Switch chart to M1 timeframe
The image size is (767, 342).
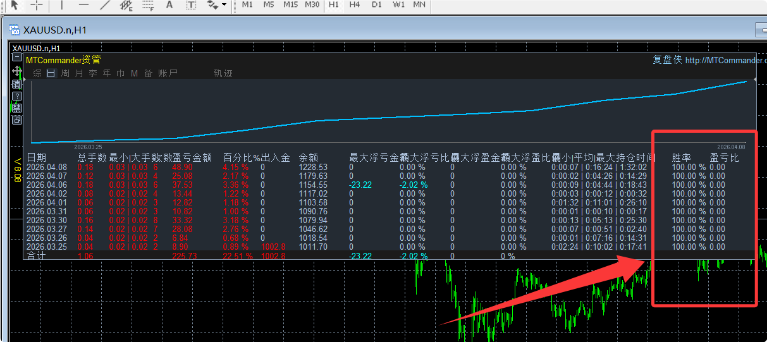tap(247, 4)
